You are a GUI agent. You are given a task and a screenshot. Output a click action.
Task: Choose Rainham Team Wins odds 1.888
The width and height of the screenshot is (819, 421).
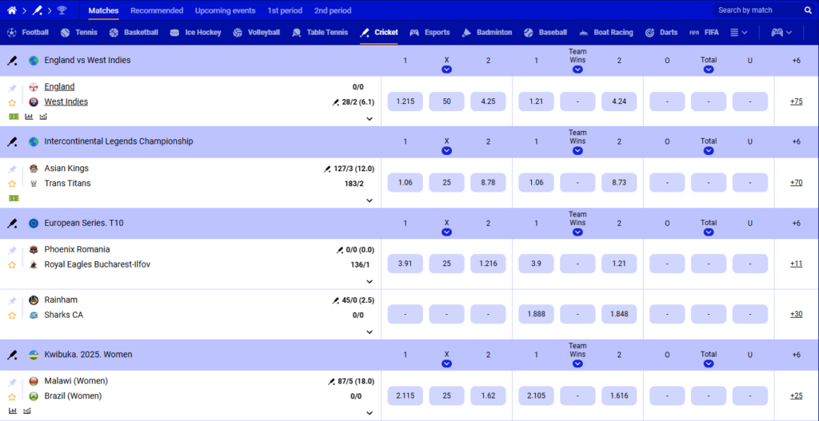536,314
